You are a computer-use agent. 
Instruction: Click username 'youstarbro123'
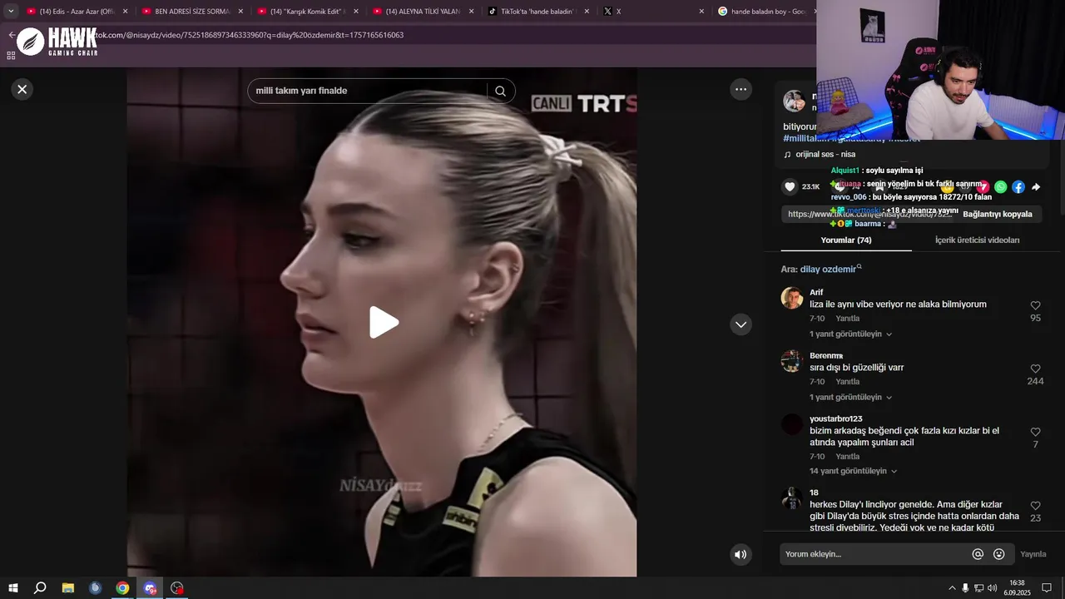[835, 419]
